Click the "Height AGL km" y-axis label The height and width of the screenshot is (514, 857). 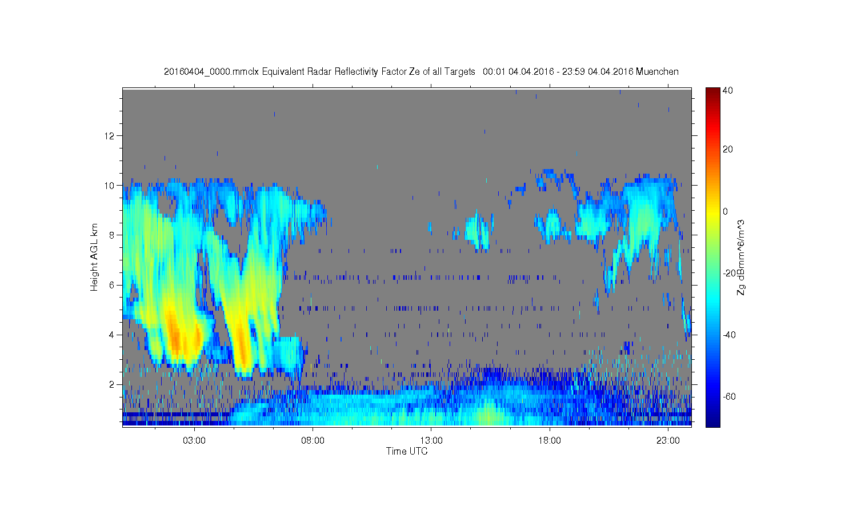(94, 257)
